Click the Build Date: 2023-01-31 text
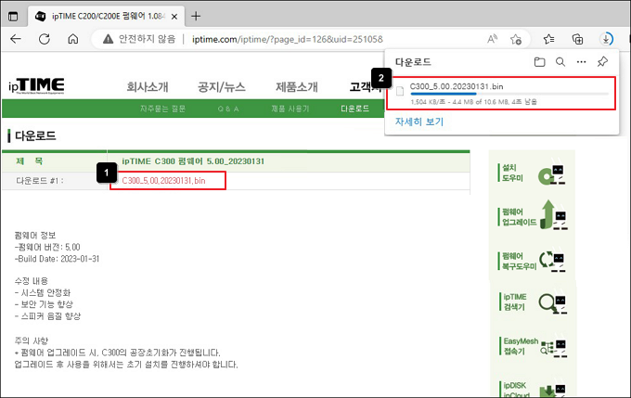Screen dimensions: 631x398 coord(57,259)
